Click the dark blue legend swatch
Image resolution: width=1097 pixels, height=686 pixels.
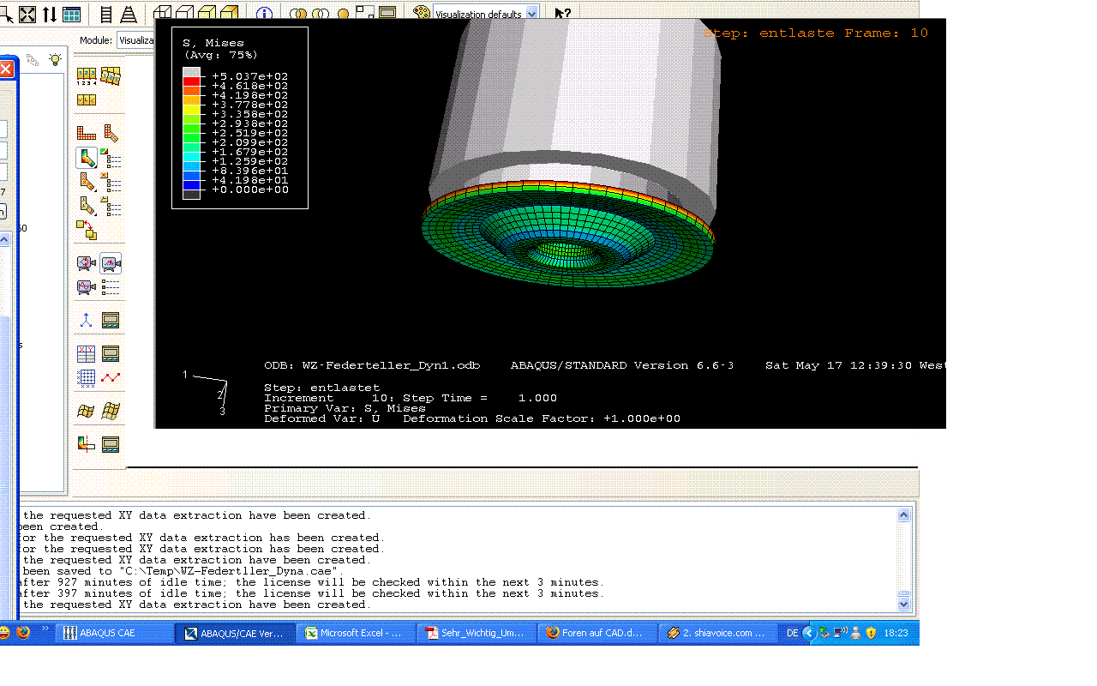click(191, 184)
